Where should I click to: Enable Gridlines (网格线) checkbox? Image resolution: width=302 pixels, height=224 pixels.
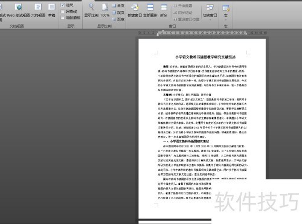tap(63, 11)
